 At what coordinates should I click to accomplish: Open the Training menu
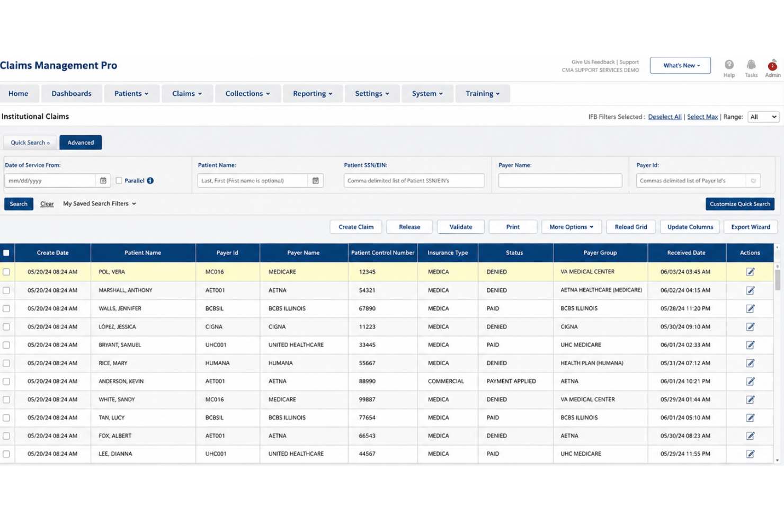point(483,93)
